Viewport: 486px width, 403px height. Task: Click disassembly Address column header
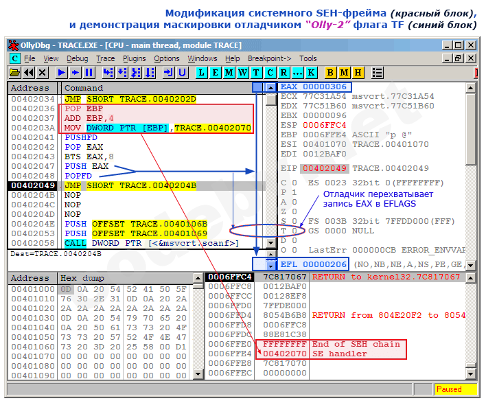(x=32, y=88)
